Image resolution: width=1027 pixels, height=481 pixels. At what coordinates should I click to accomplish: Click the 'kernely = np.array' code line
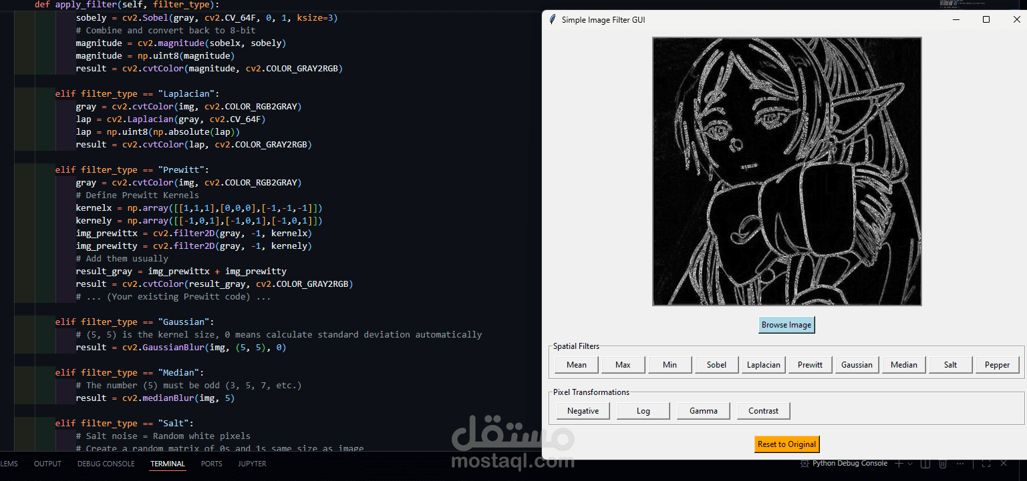(x=199, y=221)
